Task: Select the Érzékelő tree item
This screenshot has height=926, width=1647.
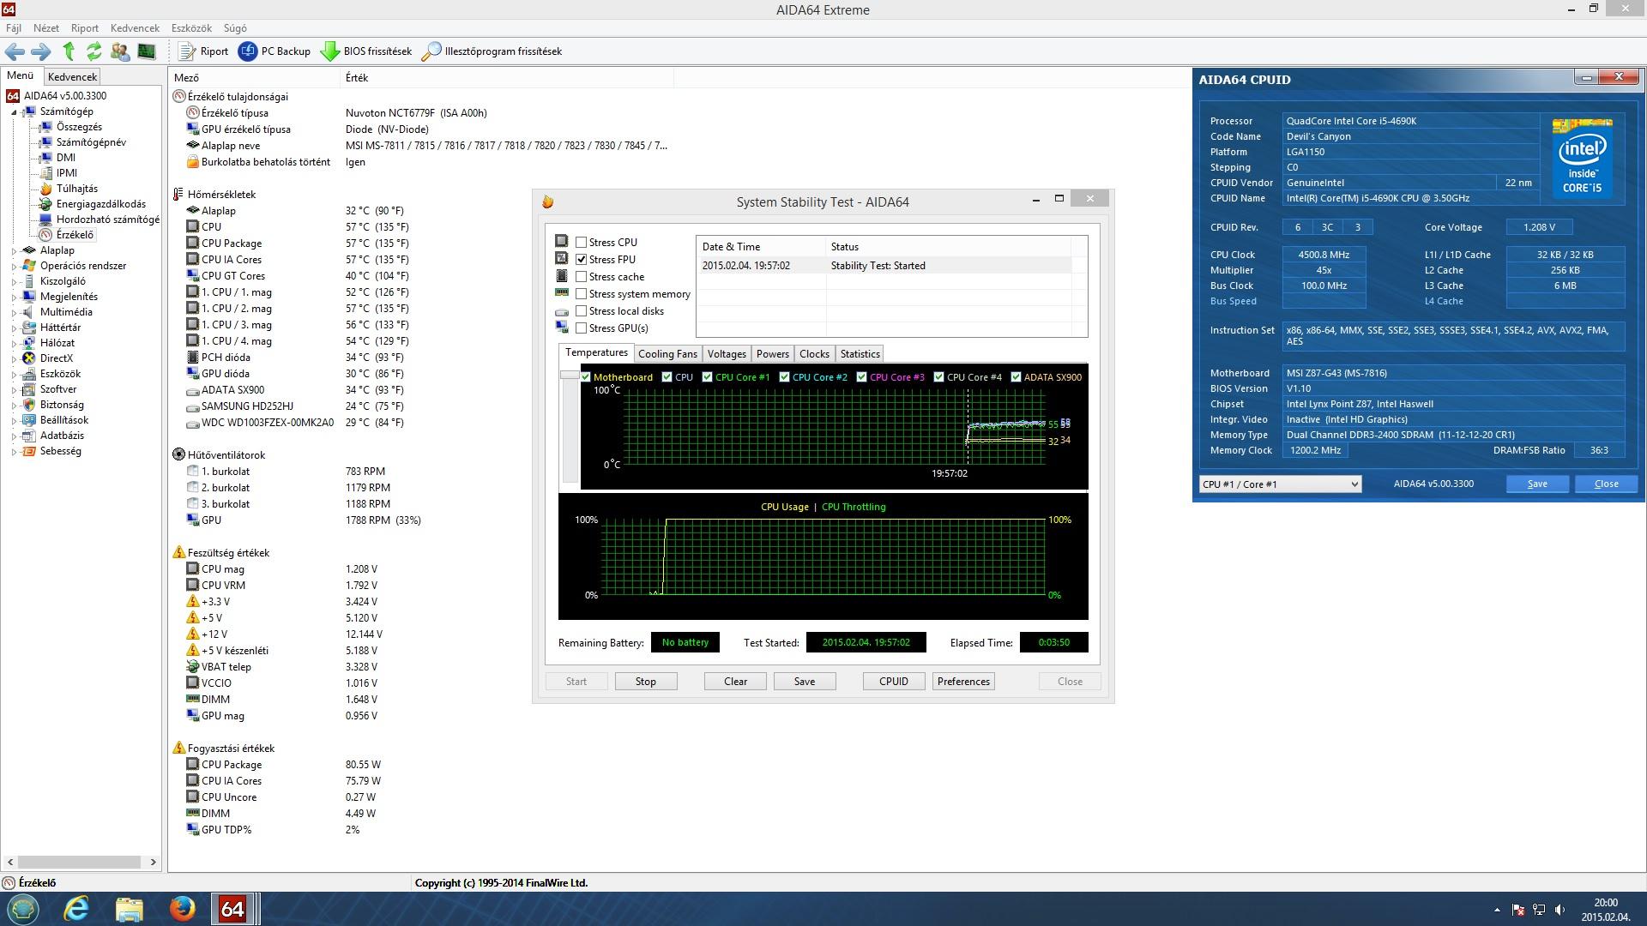Action: click(x=75, y=235)
